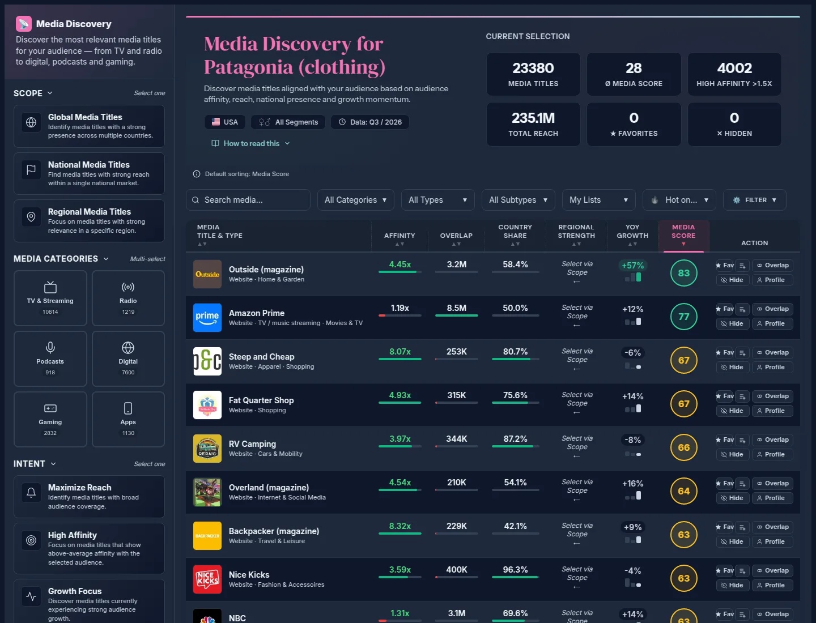
Task: Hide the Backpacker (magazine) row
Action: 732,541
